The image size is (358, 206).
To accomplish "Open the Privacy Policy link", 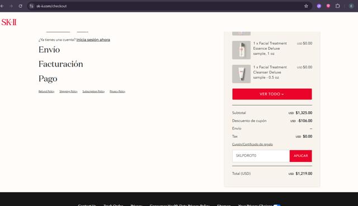I will (117, 92).
